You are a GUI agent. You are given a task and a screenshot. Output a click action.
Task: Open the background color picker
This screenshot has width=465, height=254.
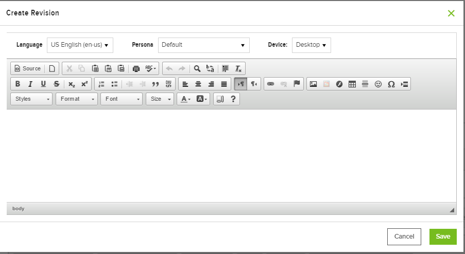[x=202, y=99]
